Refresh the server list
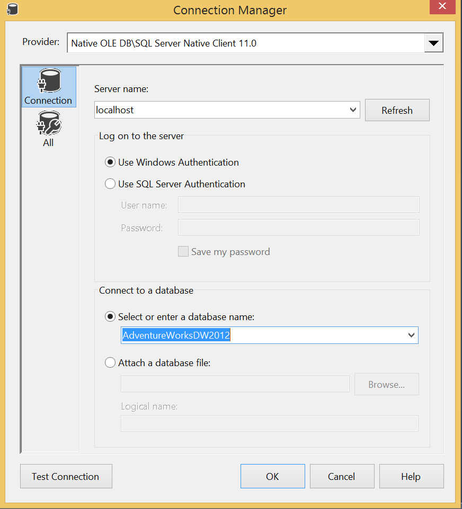The height and width of the screenshot is (509, 462). [397, 110]
